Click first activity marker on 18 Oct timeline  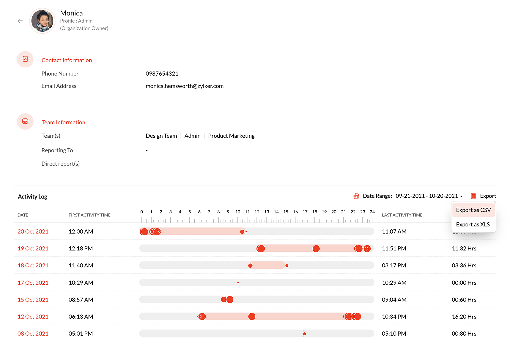coord(251,266)
